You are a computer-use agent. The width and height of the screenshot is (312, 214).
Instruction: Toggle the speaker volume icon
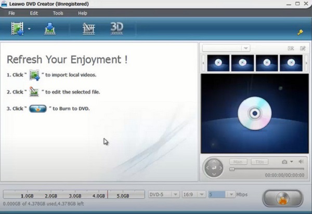[x=301, y=162]
